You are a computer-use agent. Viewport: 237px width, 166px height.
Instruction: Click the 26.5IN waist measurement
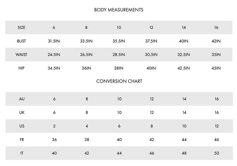86,55
